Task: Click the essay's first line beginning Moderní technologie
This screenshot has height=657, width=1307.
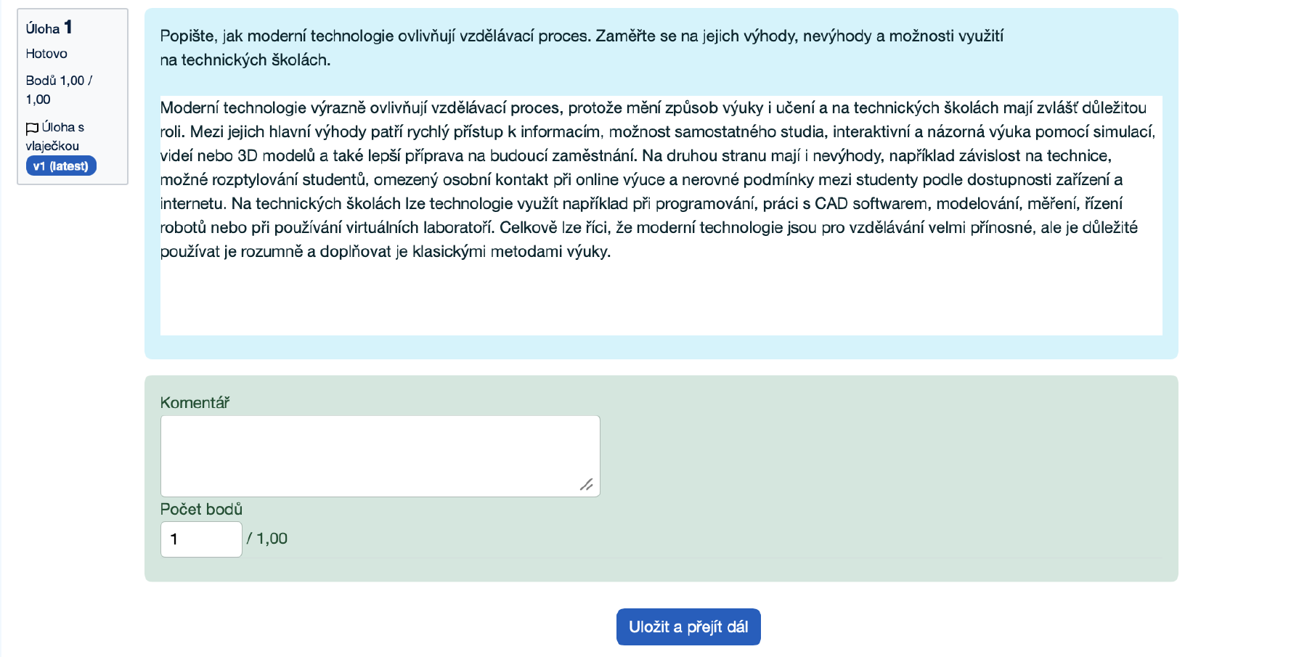Action: tap(653, 108)
